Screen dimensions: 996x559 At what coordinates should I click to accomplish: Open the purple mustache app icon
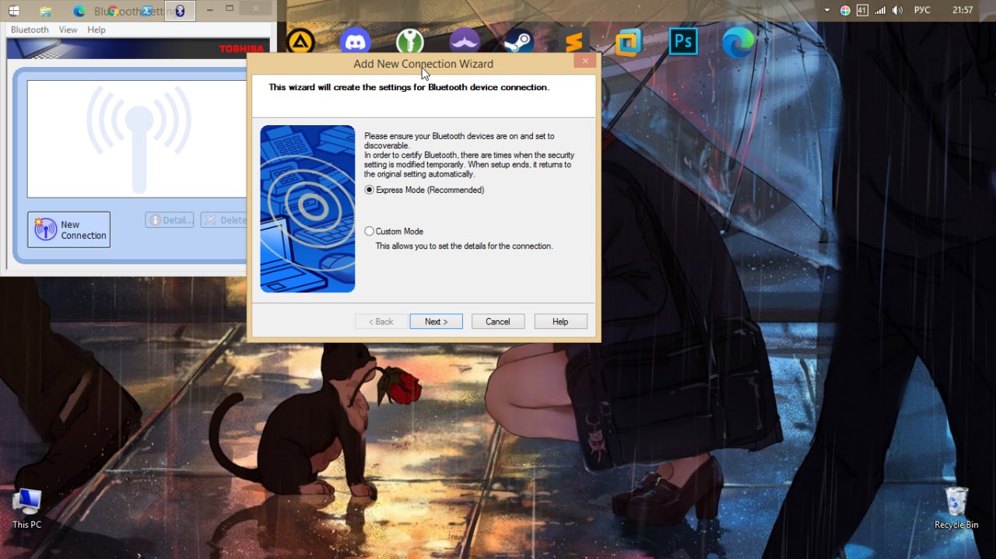(x=465, y=42)
